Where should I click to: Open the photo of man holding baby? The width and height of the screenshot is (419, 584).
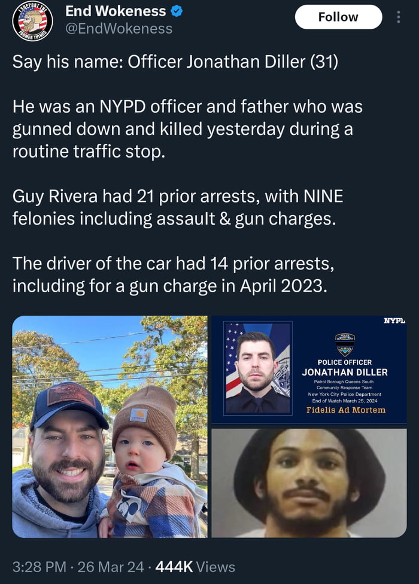[x=110, y=426]
